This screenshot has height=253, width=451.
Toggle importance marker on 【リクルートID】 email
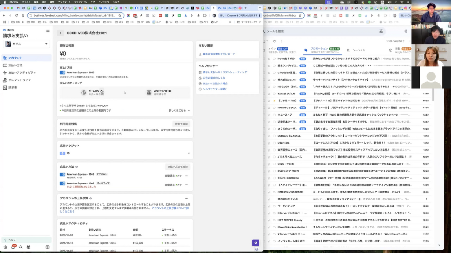coord(274,101)
